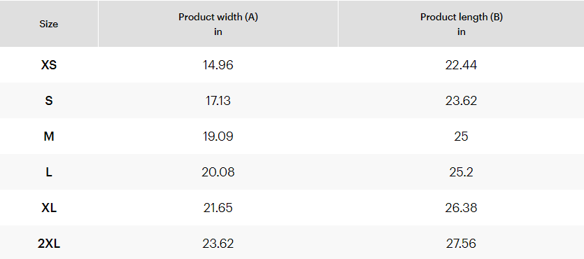Click the M width value 19.09
The width and height of the screenshot is (584, 259).
[x=218, y=136]
